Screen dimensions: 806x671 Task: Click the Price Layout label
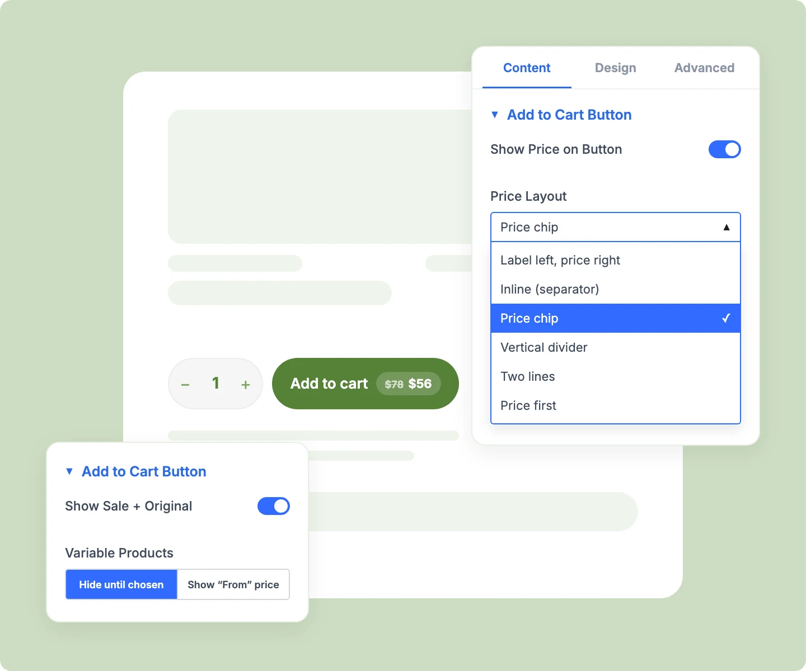[528, 196]
